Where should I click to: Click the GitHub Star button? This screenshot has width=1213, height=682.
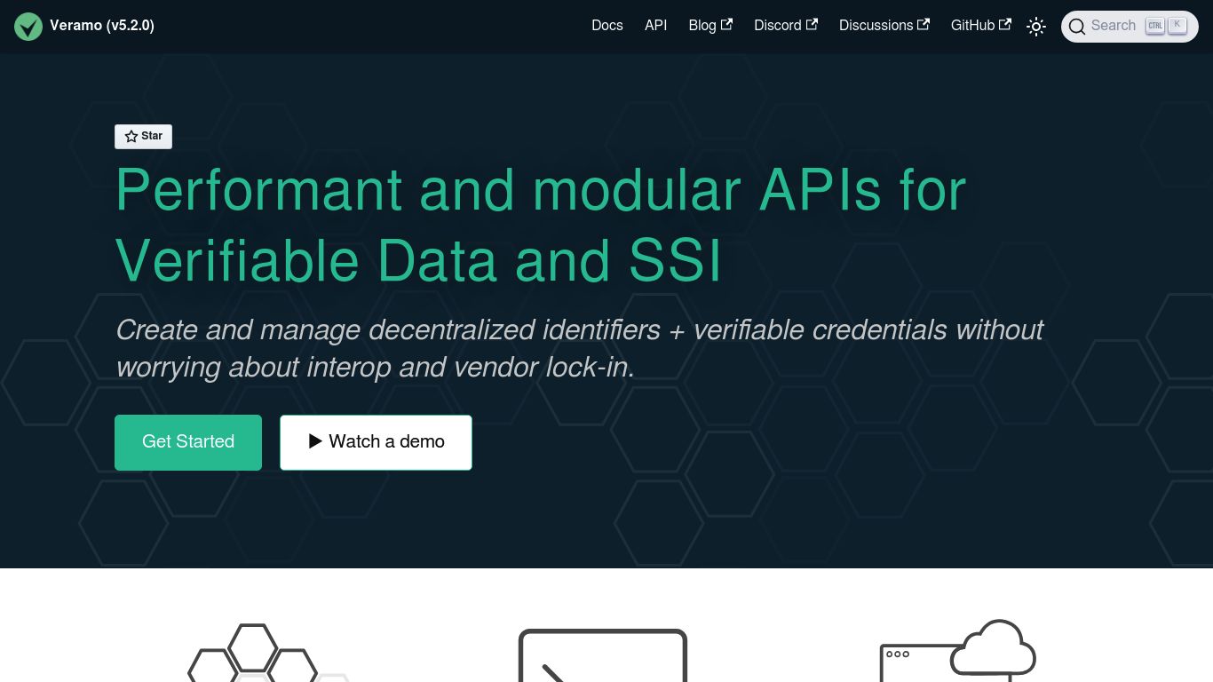point(143,136)
